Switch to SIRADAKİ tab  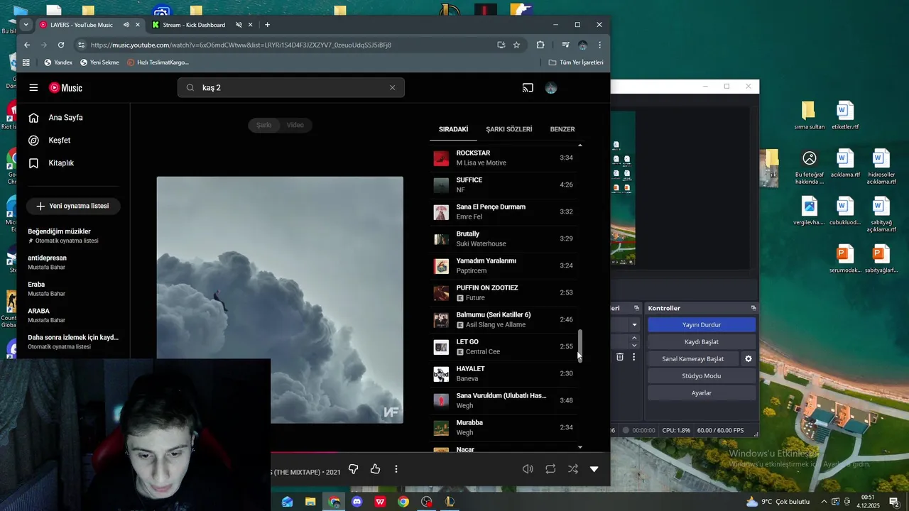(x=453, y=129)
